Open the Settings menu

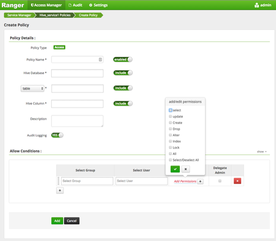(98, 5)
